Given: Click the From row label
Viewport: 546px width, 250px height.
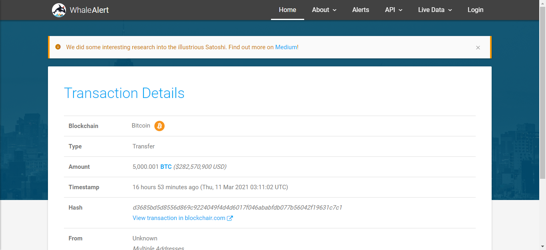Looking at the screenshot, I should click(76, 238).
